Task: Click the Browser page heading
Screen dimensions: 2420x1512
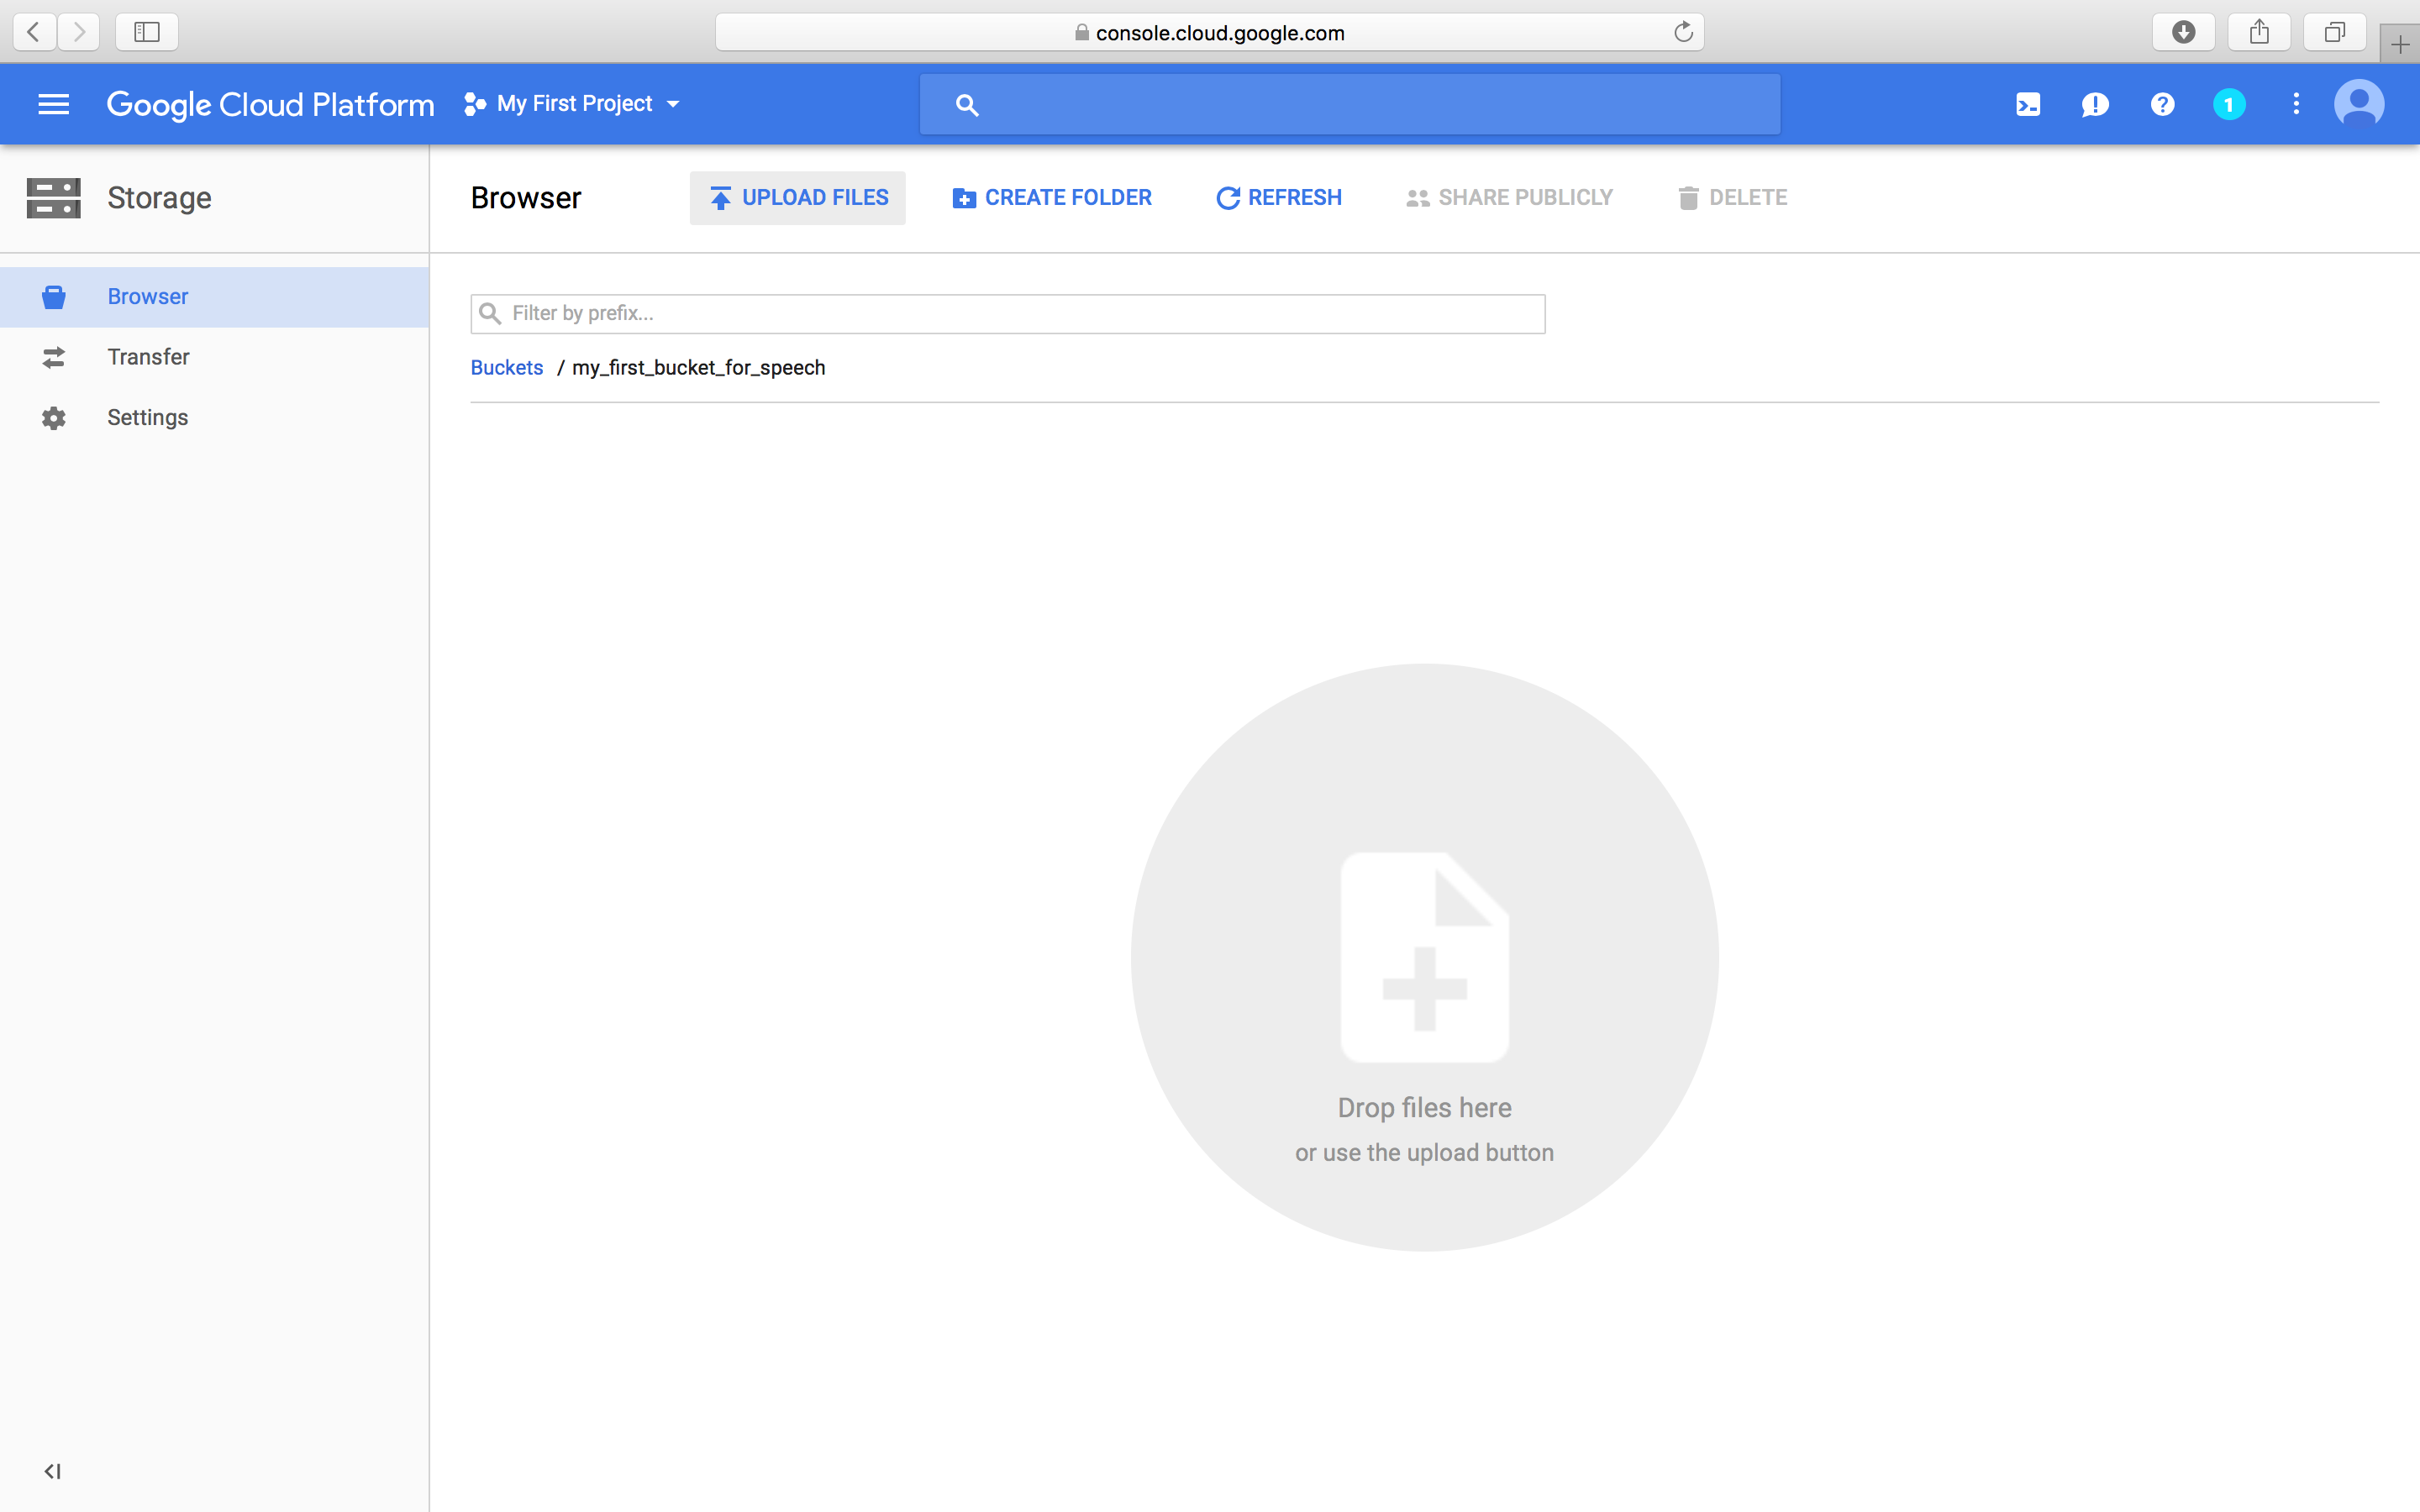Action: click(526, 198)
